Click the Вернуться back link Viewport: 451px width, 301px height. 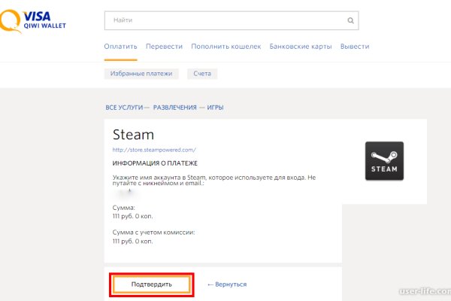pyautogui.click(x=226, y=284)
